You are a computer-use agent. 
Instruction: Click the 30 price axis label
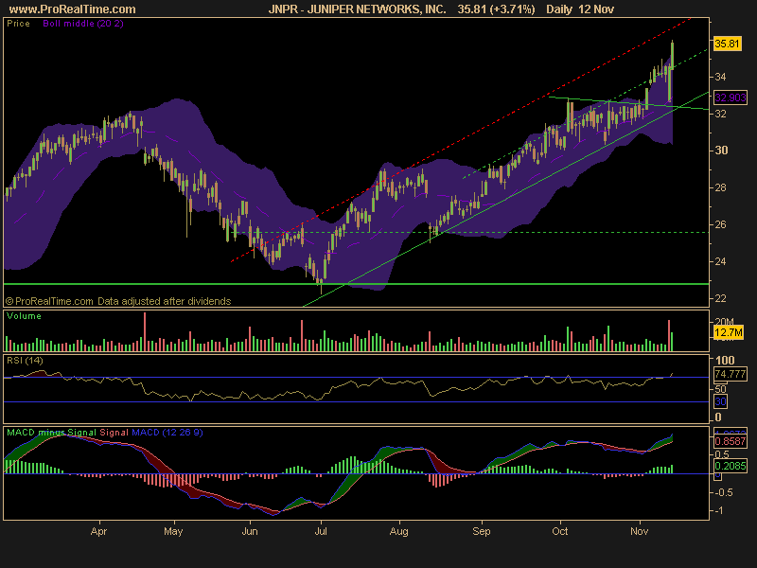(x=721, y=151)
